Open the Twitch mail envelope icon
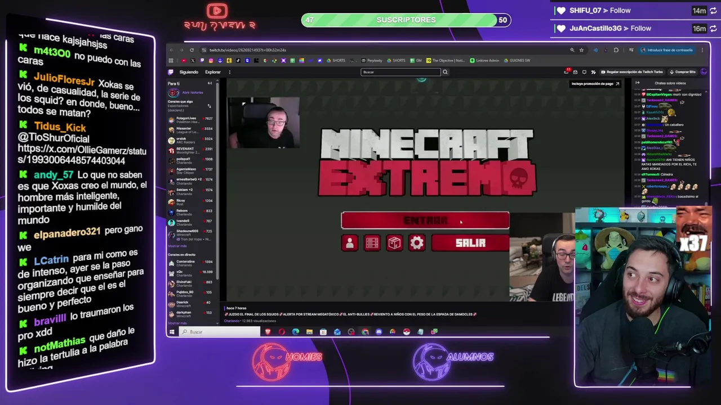 (x=575, y=72)
